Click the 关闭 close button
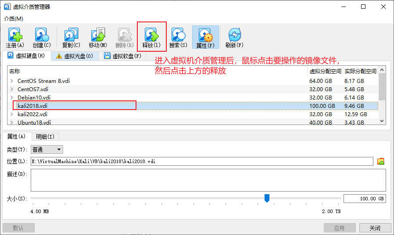Image resolution: width=394 pixels, height=235 pixels. [x=375, y=228]
